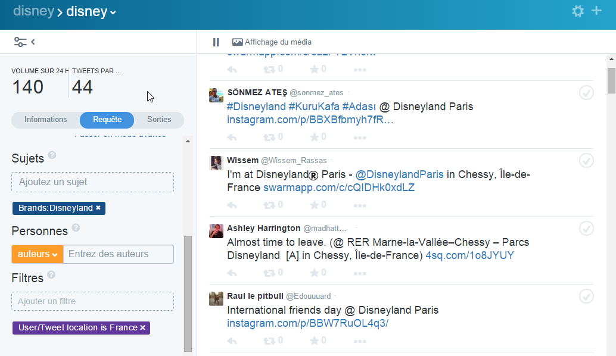The width and height of the screenshot is (616, 356).
Task: Click query panel scroll up arrow
Action: click(x=188, y=141)
